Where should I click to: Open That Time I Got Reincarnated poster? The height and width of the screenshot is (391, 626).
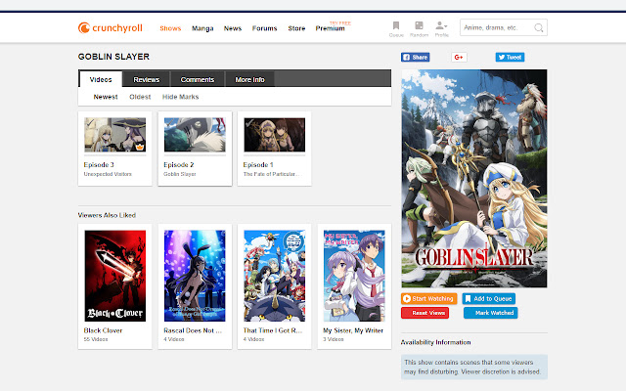tap(275, 276)
